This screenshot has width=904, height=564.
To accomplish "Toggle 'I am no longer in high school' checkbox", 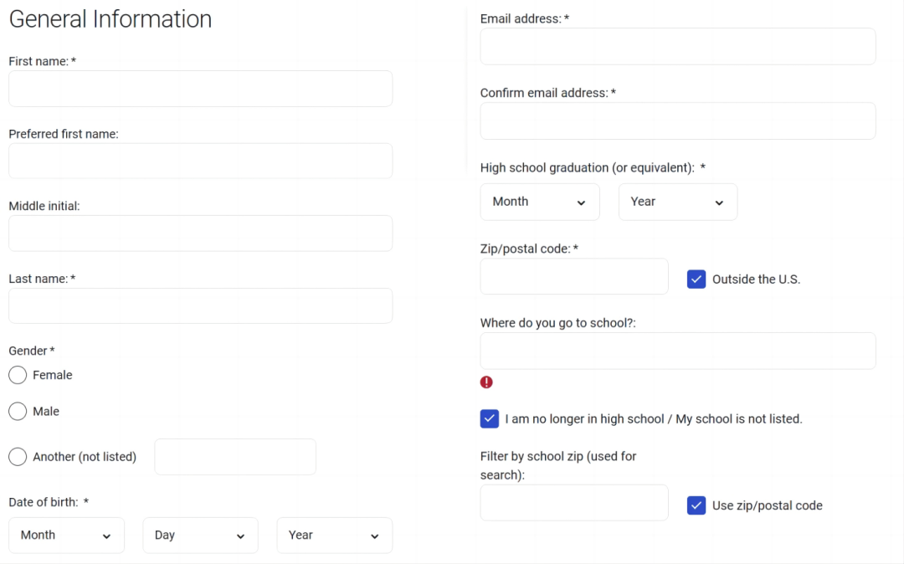I will coord(490,418).
